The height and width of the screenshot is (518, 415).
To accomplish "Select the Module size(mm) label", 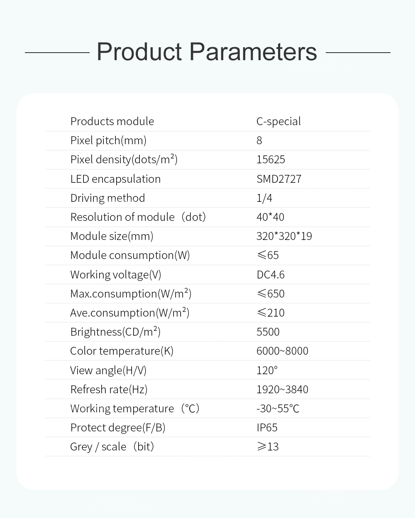I will click(112, 236).
